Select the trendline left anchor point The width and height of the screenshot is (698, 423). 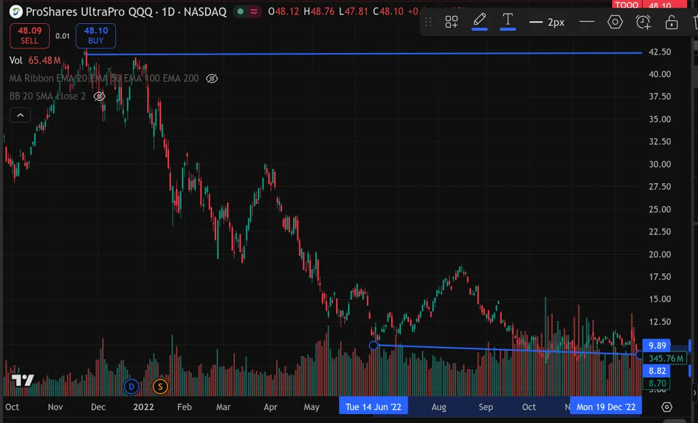(374, 345)
